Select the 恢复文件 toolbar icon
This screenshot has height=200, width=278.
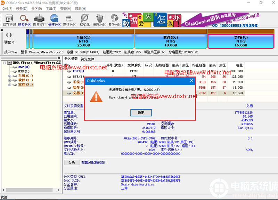tap(39, 20)
